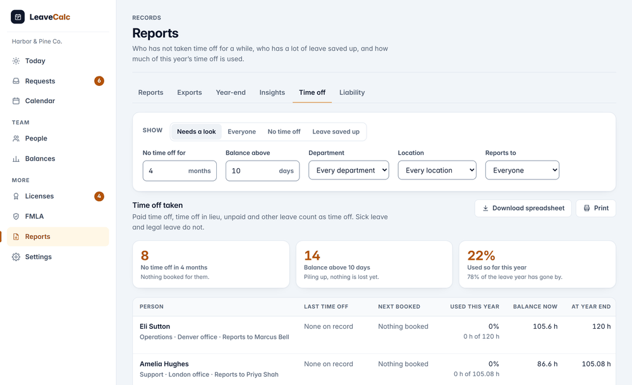Click the printer icon on Print button

[587, 208]
